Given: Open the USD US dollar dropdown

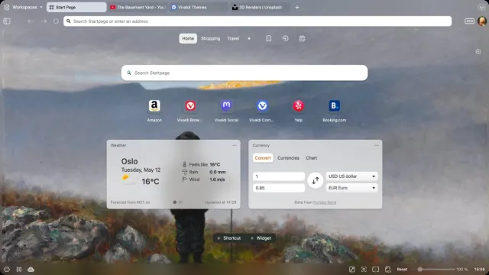Looking at the screenshot, I should click(x=351, y=176).
